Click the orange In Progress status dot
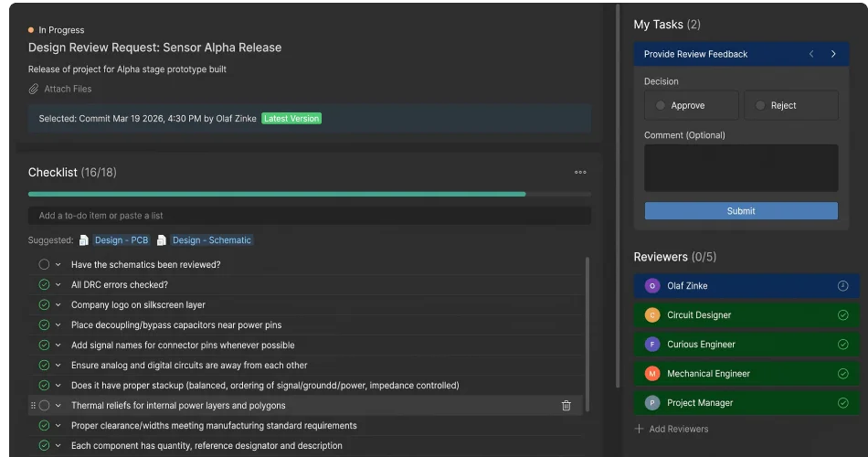Screen dimensions: 868x457 click(31, 30)
